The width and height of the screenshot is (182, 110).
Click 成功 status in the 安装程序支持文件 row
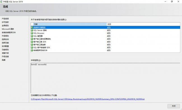point(109,50)
